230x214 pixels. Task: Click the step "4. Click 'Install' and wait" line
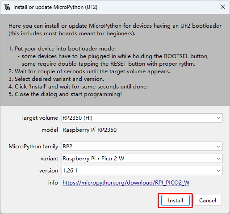pyautogui.click(x=78, y=87)
